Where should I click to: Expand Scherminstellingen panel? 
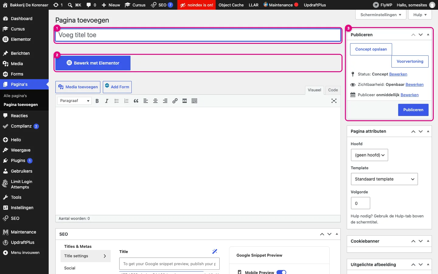pos(381,15)
